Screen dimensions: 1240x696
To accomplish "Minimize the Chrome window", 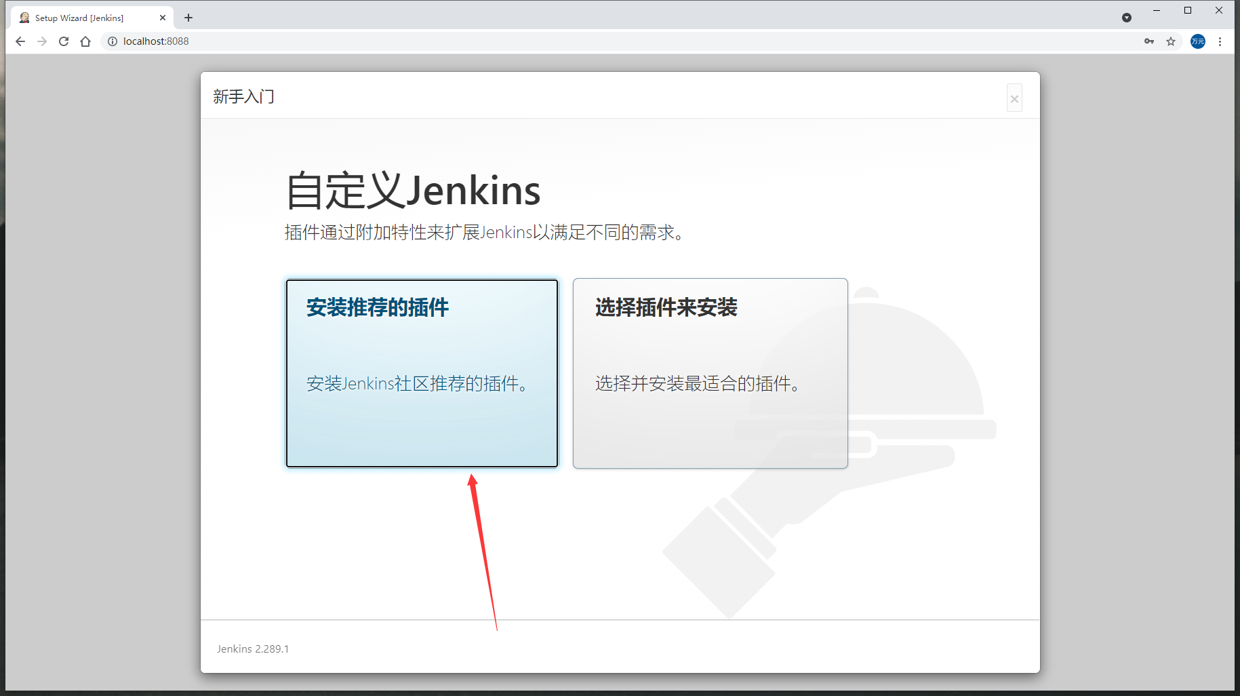I will (1157, 10).
